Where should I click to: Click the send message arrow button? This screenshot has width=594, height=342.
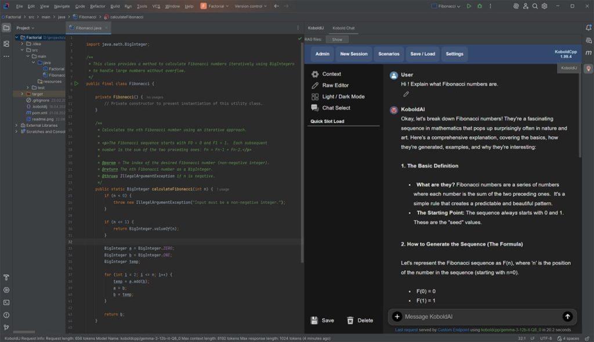[x=567, y=316]
